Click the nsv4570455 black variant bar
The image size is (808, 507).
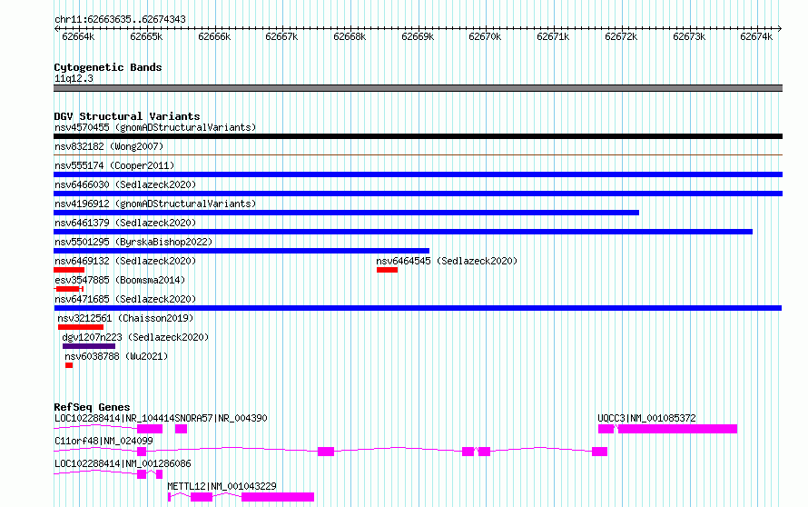click(418, 136)
